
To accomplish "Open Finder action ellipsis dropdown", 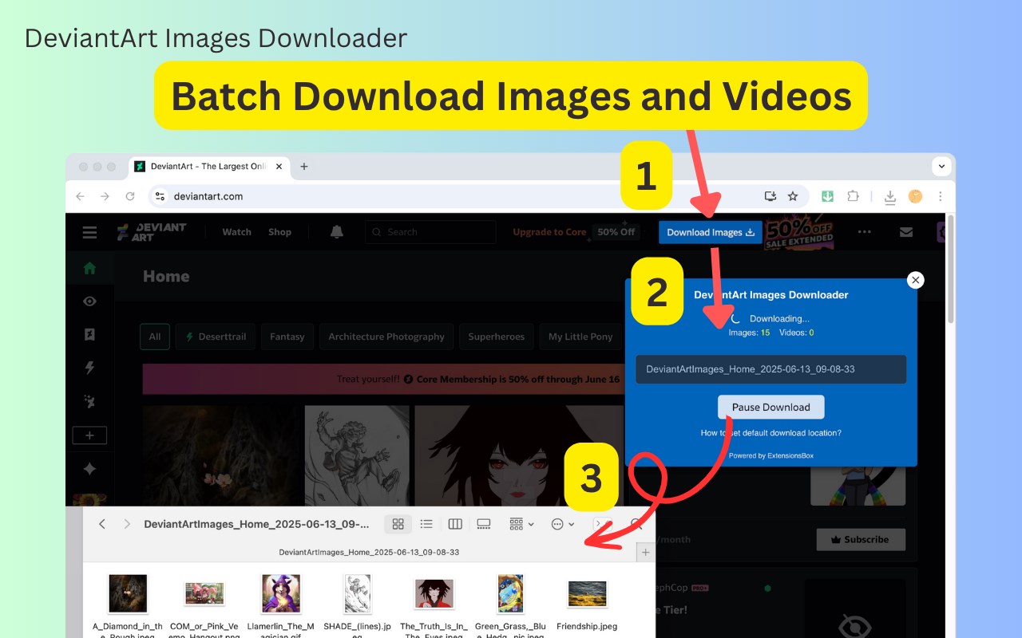I will 563,524.
